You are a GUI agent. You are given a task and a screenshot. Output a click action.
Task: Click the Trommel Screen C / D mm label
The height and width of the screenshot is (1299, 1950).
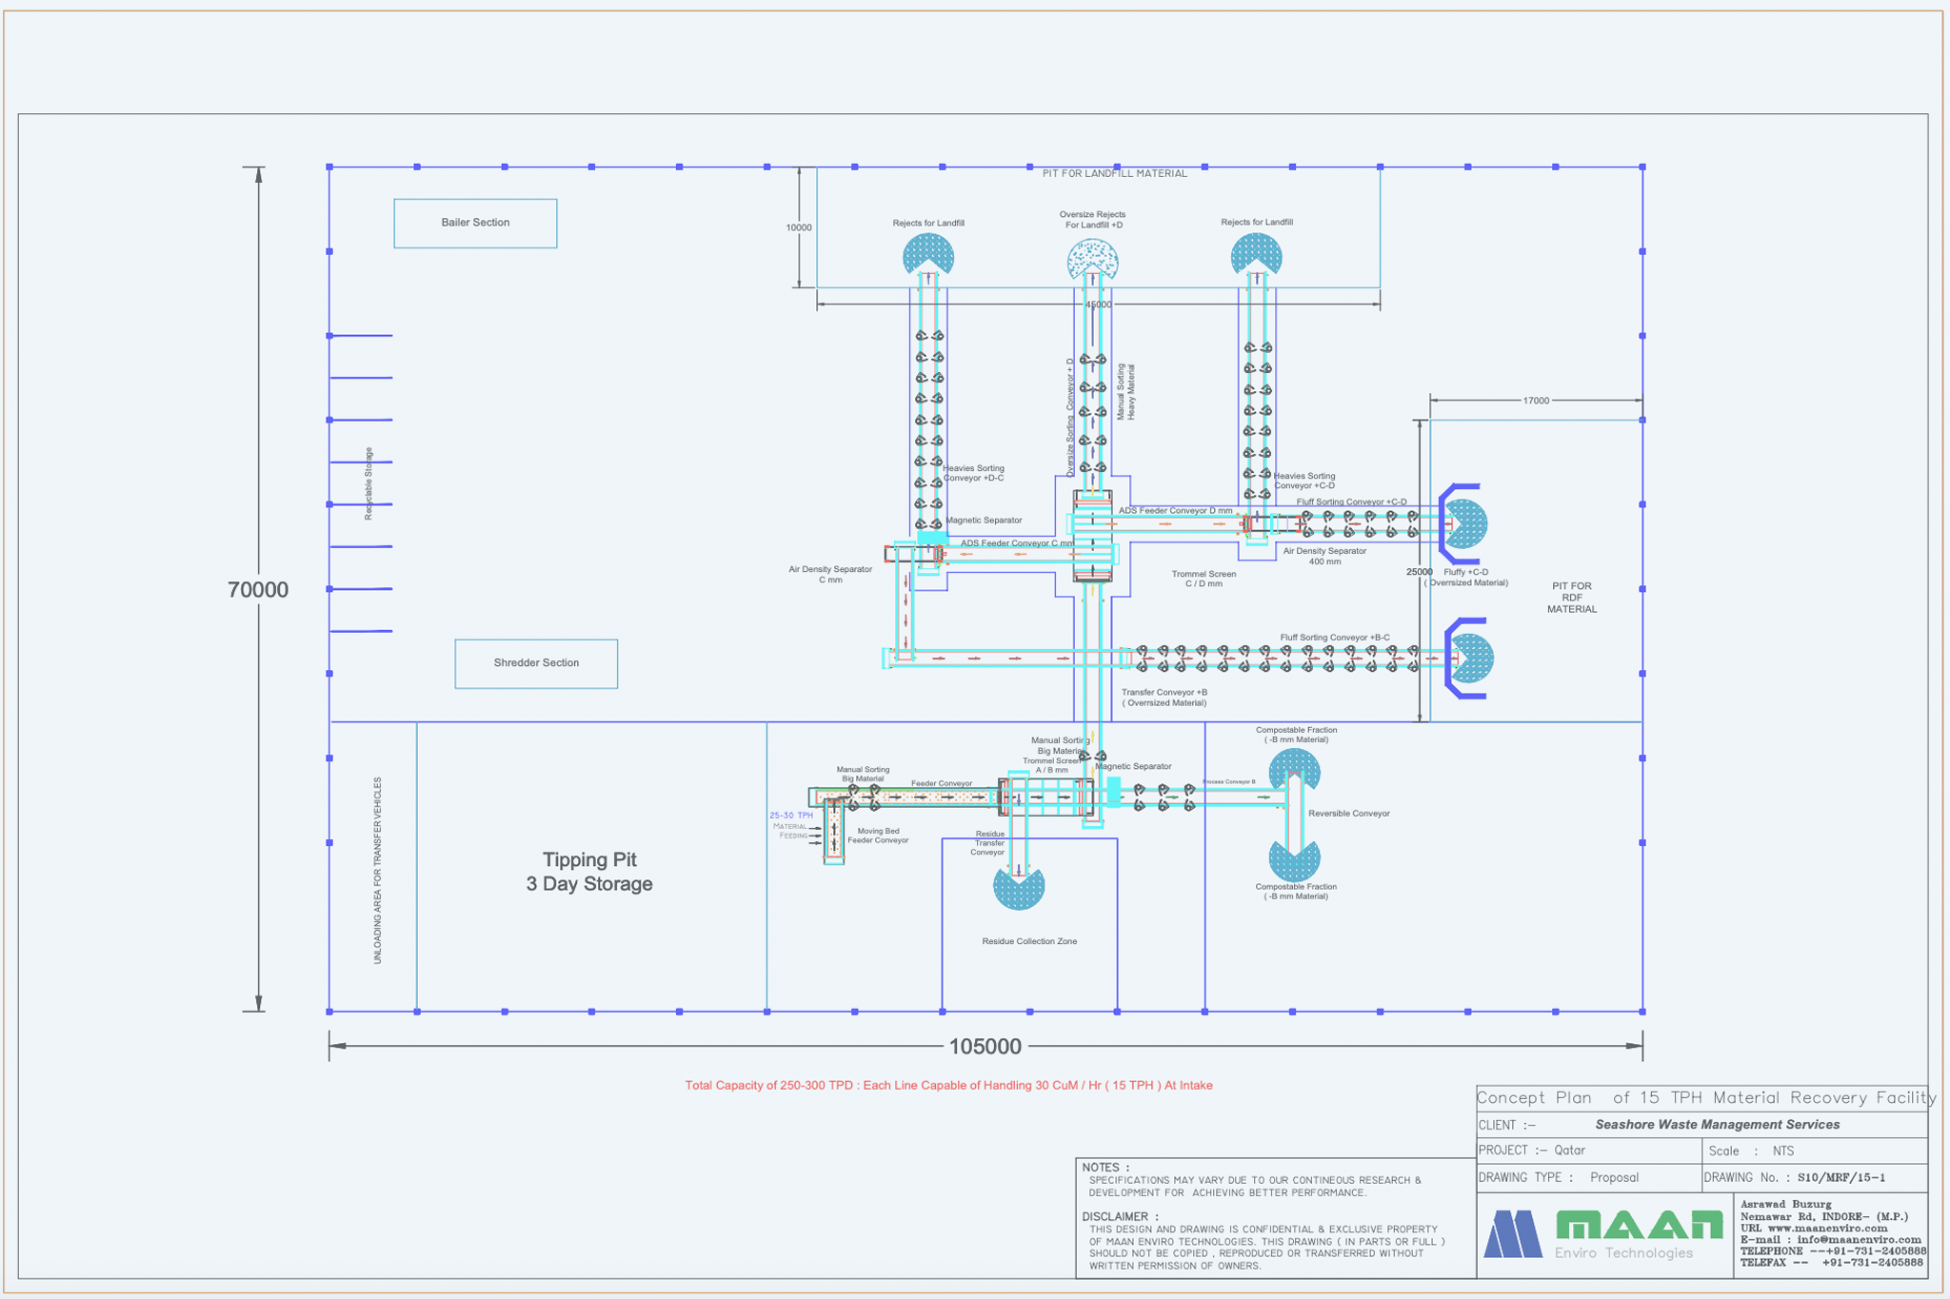(1204, 579)
